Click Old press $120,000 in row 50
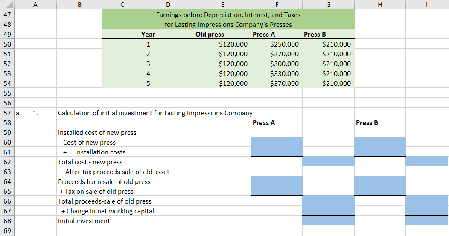This screenshot has height=236, width=449. (233, 44)
